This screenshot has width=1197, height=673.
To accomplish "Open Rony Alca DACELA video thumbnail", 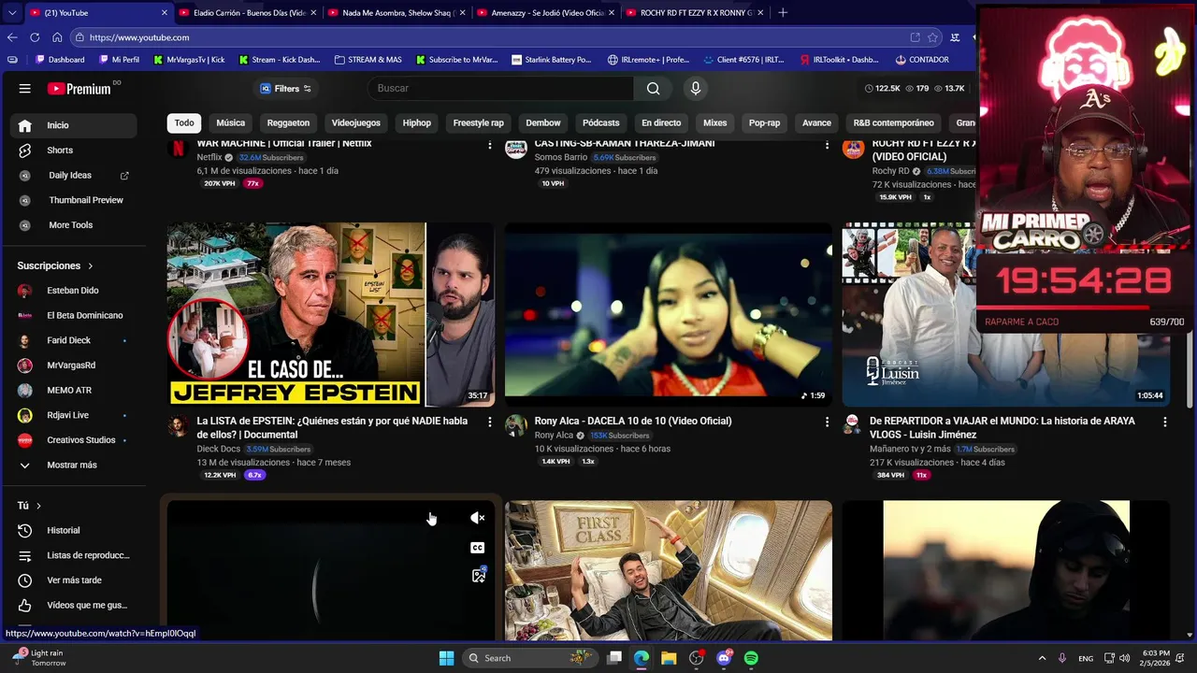I will tap(669, 314).
